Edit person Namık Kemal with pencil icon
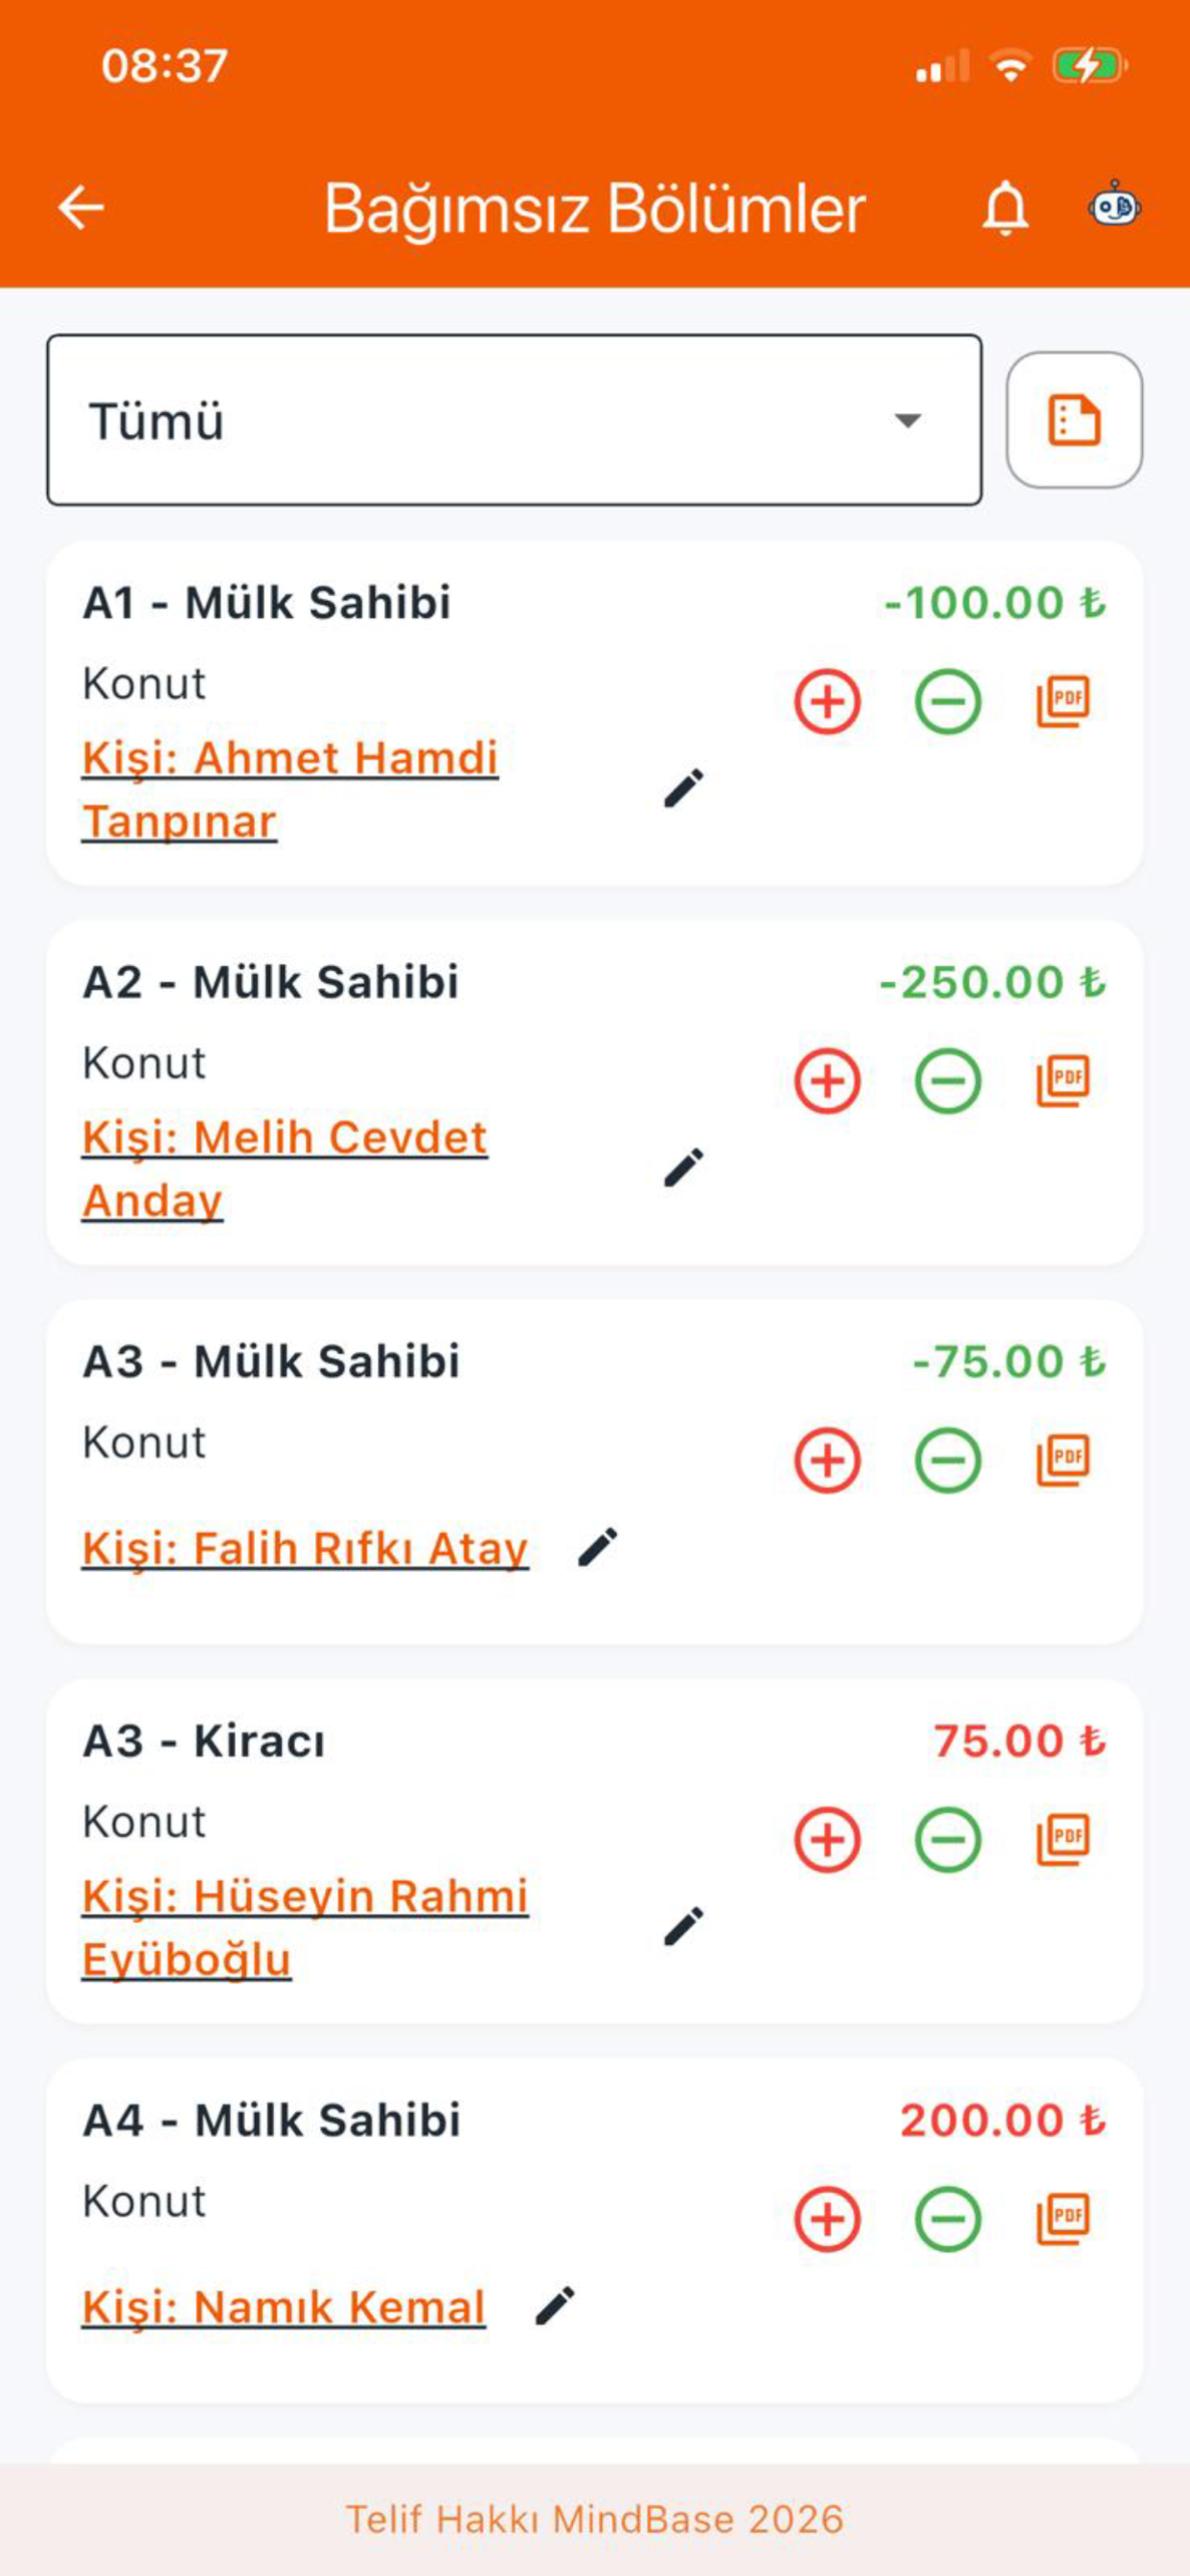1190x2576 pixels. tap(556, 2306)
